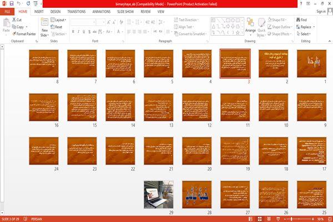The image size is (333, 222).
Task: Click the Sign in link
Action: 321,12
